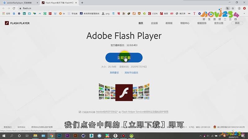Select 客服支持 in the site navigation
Viewport: 248px width, 139px height.
tap(202, 23)
